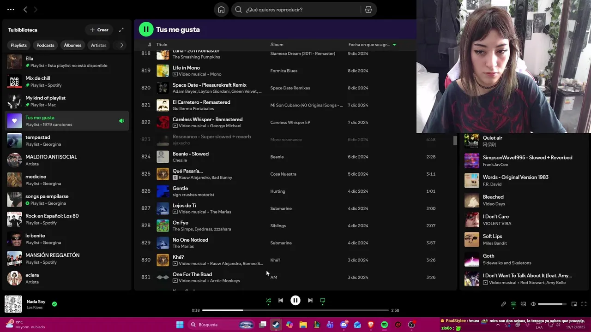The height and width of the screenshot is (332, 591).
Task: Expand library to full screen icon
Action: click(x=121, y=30)
